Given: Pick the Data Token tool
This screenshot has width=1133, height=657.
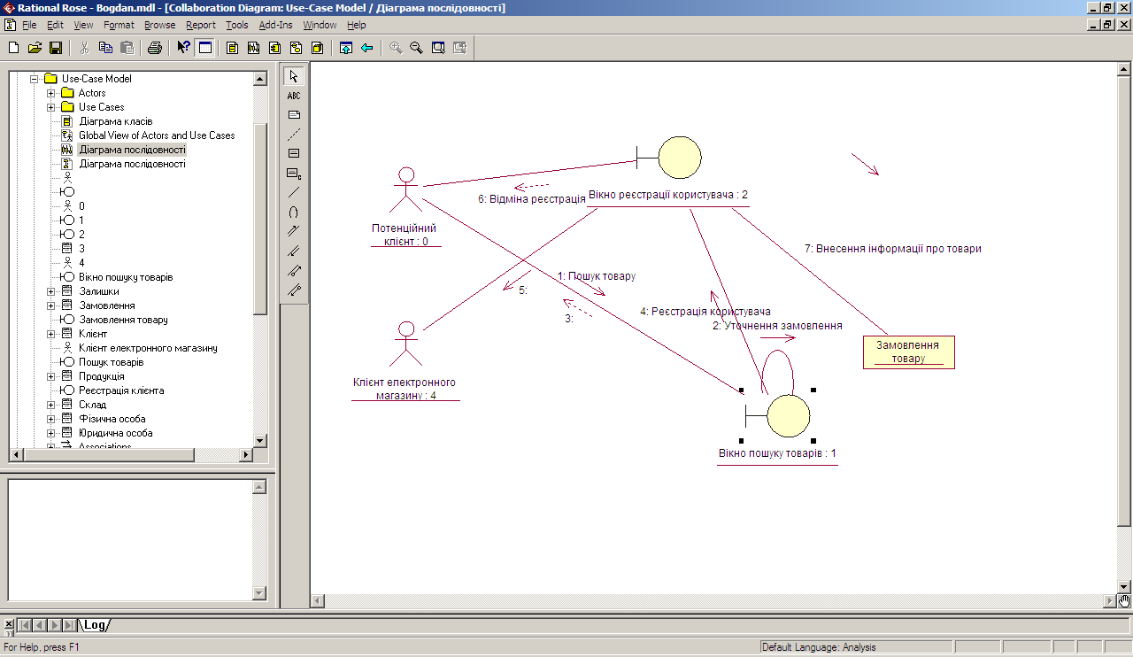Looking at the screenshot, I should [294, 270].
